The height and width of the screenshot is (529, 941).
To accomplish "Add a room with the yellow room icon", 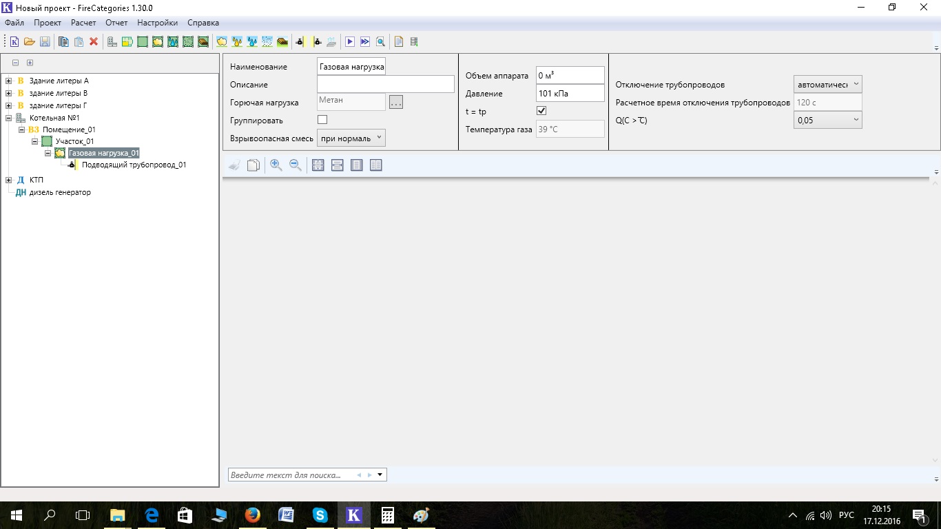I will [x=127, y=41].
